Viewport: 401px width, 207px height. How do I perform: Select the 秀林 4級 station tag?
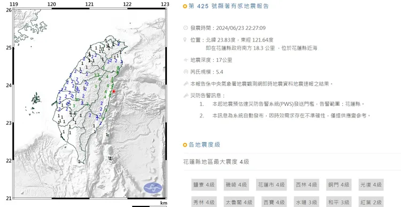pyautogui.click(x=204, y=202)
